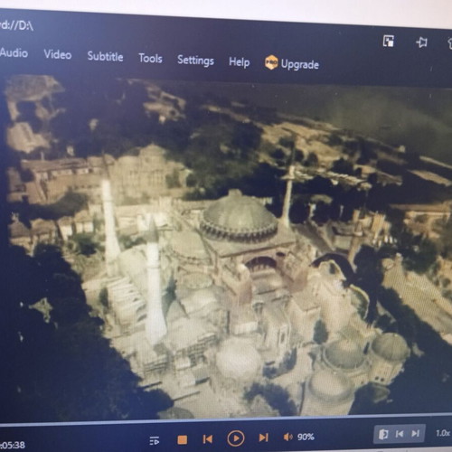The height and width of the screenshot is (452, 452).
Task: Click the PRO Upgrade button
Action: 292,63
